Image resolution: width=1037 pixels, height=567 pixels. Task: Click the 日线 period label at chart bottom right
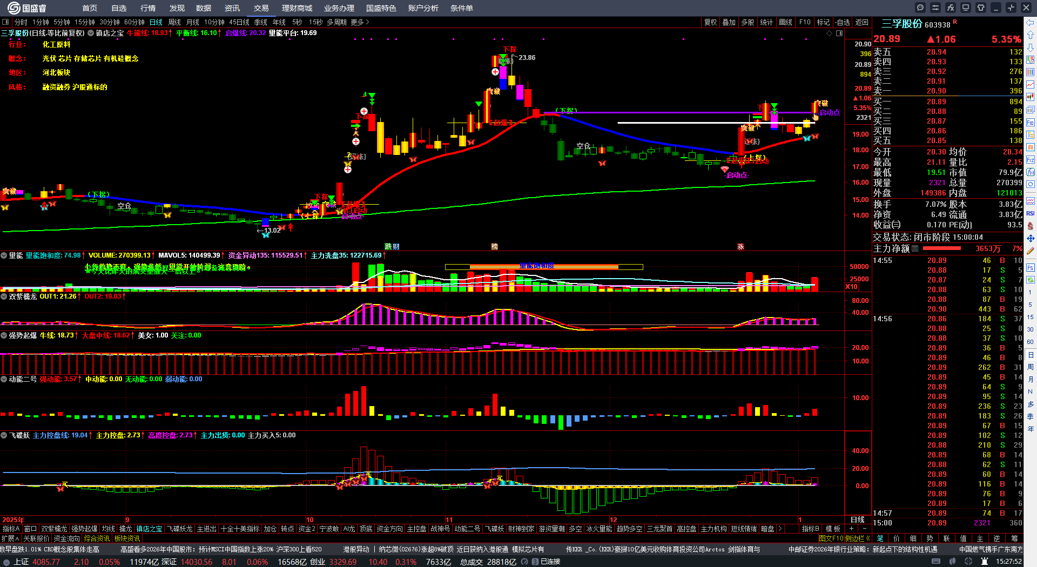tap(858, 519)
